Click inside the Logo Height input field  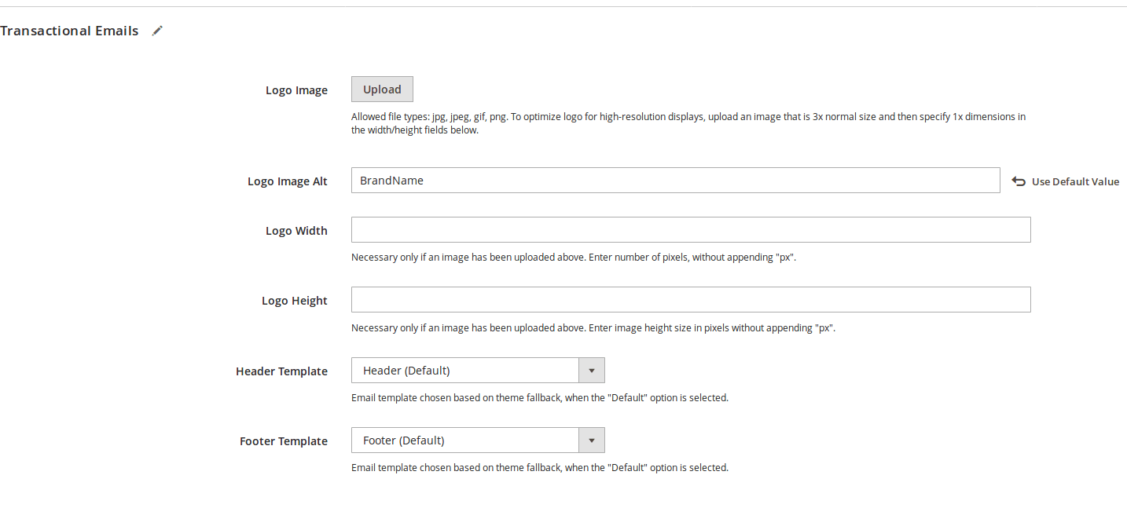tap(690, 299)
